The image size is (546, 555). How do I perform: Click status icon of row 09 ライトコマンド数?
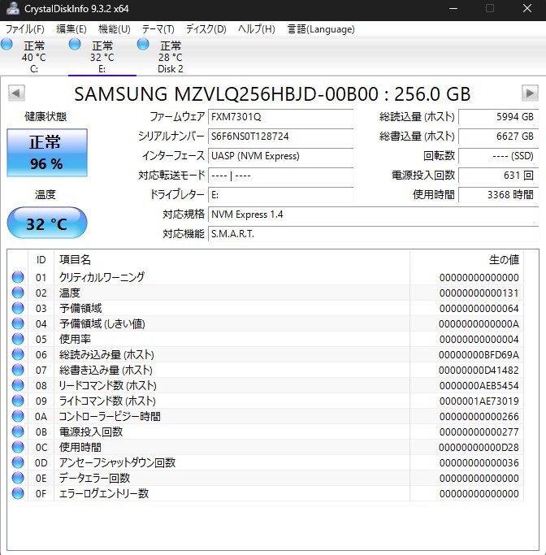pyautogui.click(x=18, y=401)
